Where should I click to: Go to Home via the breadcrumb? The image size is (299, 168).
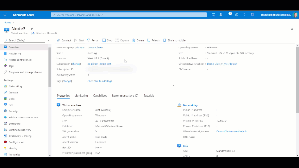7,22
